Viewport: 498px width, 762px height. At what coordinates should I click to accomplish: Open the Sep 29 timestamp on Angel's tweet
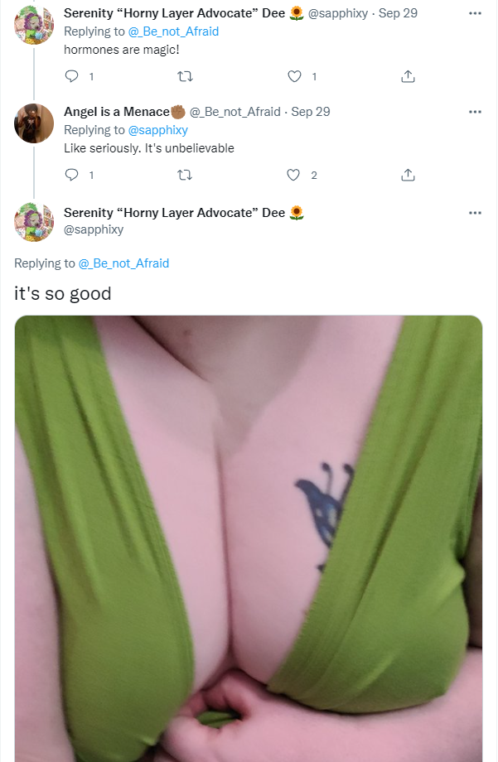[x=310, y=112]
